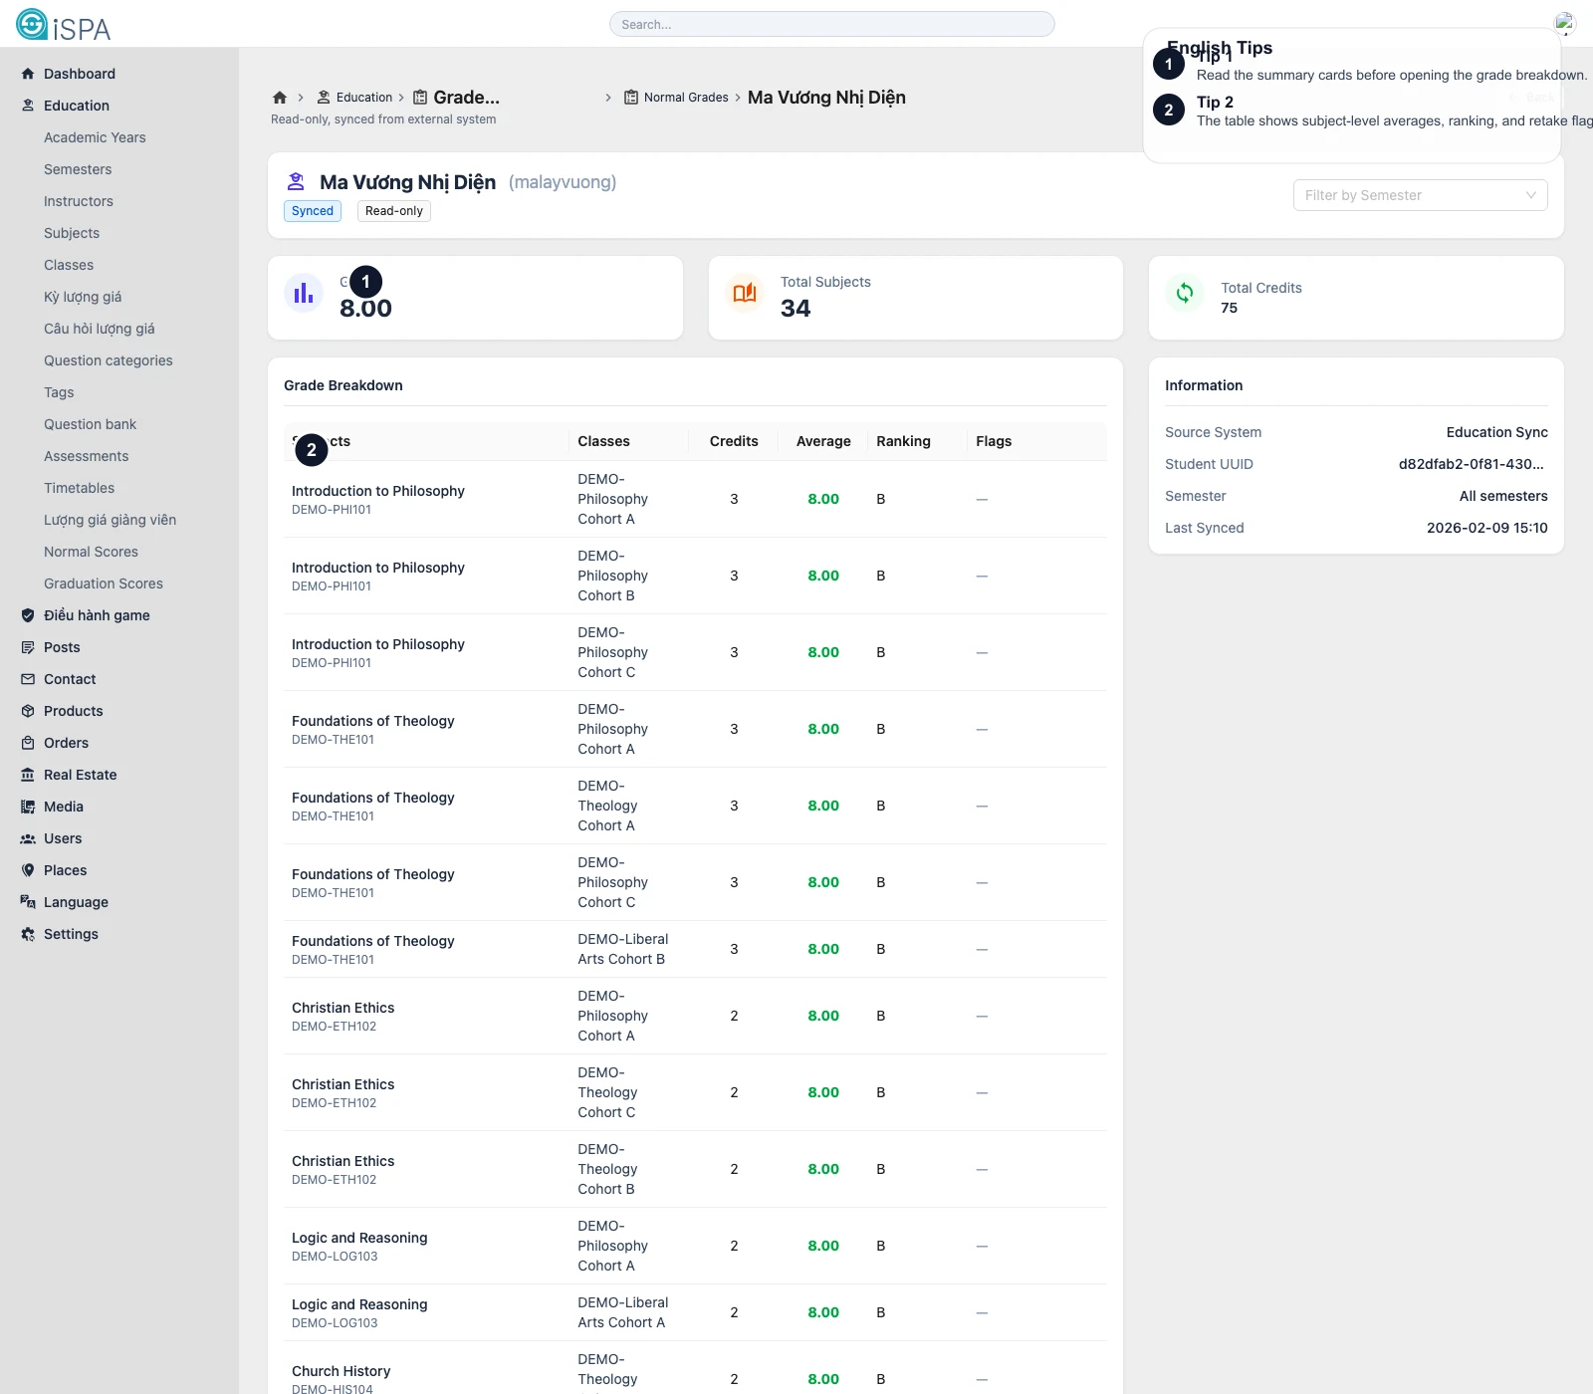Image resolution: width=1593 pixels, height=1394 pixels.
Task: Click the student icon beside Ma Vương Nhị Diện
Action: point(296,182)
